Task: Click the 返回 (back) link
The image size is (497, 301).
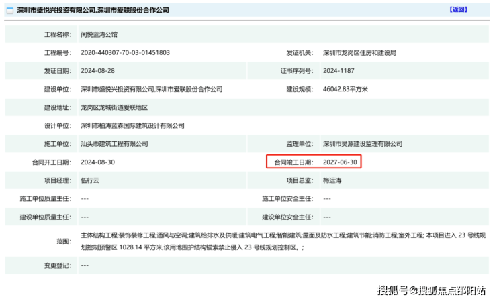Action: coord(457,10)
